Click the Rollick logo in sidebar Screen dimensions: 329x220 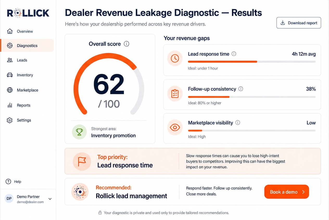[28, 13]
